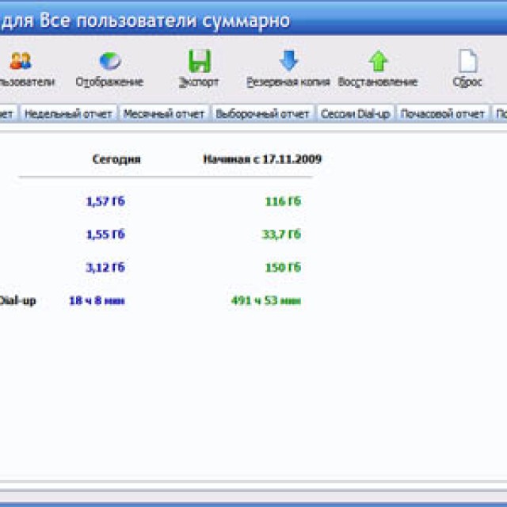Create backup with Резервная копия icon
The height and width of the screenshot is (507, 507).
[x=288, y=62]
